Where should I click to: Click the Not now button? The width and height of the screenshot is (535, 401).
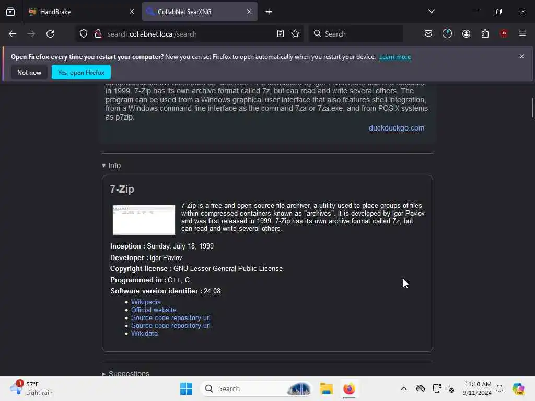pos(29,72)
